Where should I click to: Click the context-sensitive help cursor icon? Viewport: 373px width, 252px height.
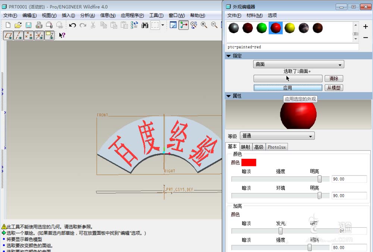coord(62,35)
